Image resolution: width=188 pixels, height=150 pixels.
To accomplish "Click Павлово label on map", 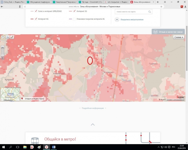I will tap(153, 64).
